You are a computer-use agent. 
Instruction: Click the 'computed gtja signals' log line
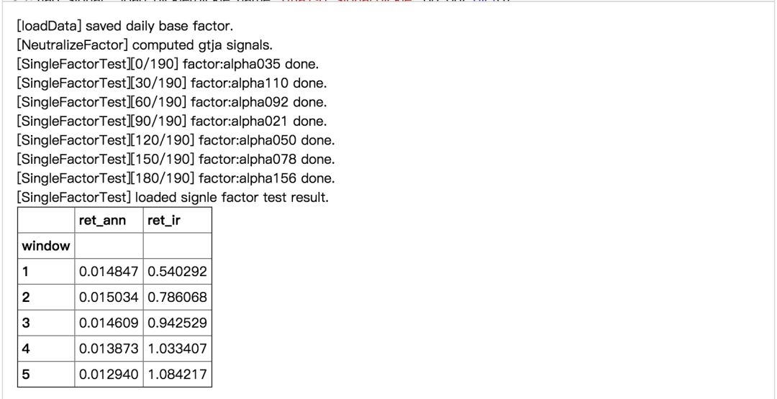point(145,45)
